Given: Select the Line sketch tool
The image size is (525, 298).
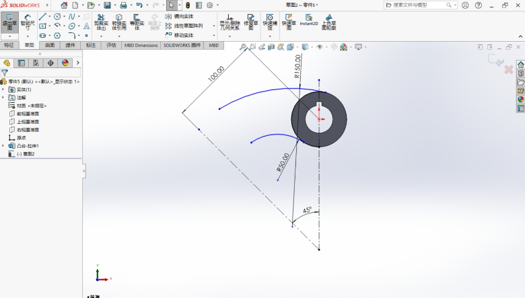Looking at the screenshot, I should click(x=42, y=16).
